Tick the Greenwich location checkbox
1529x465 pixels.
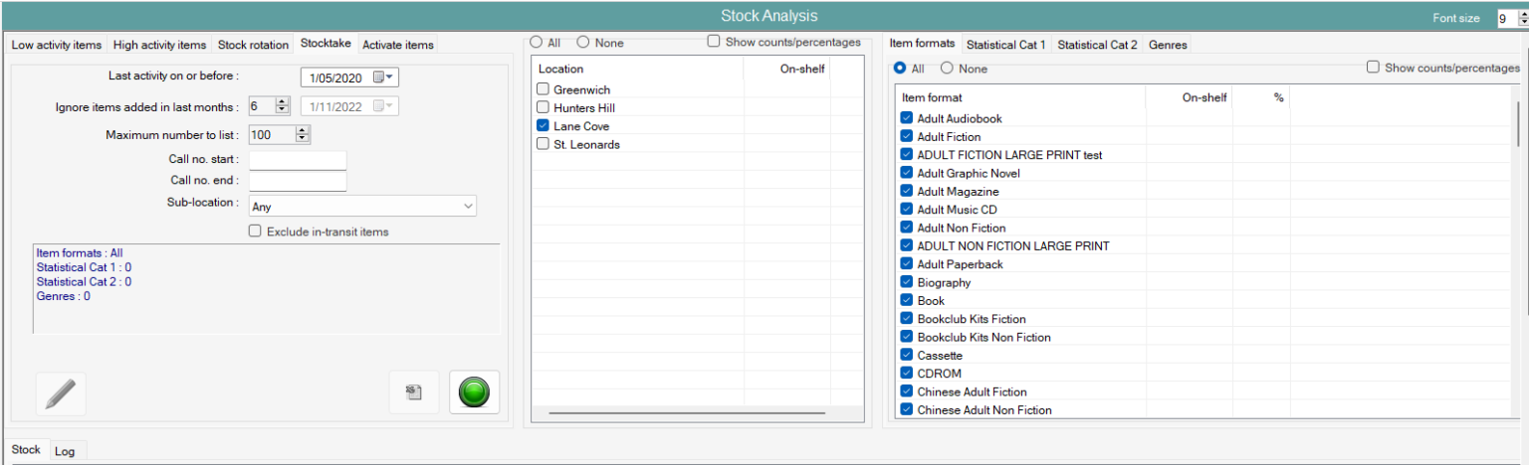point(543,90)
